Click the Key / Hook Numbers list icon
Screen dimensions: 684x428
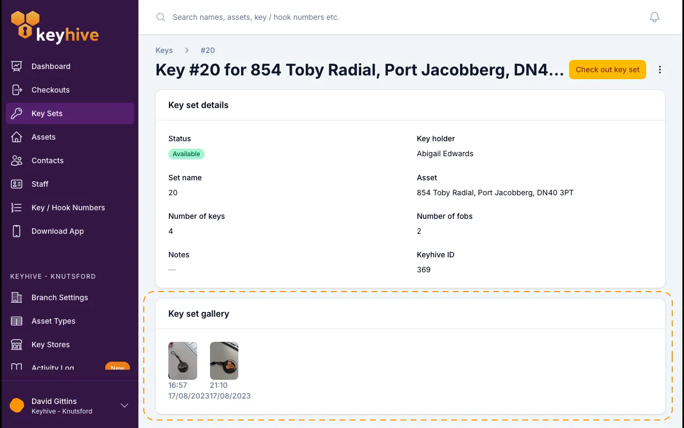coord(17,208)
